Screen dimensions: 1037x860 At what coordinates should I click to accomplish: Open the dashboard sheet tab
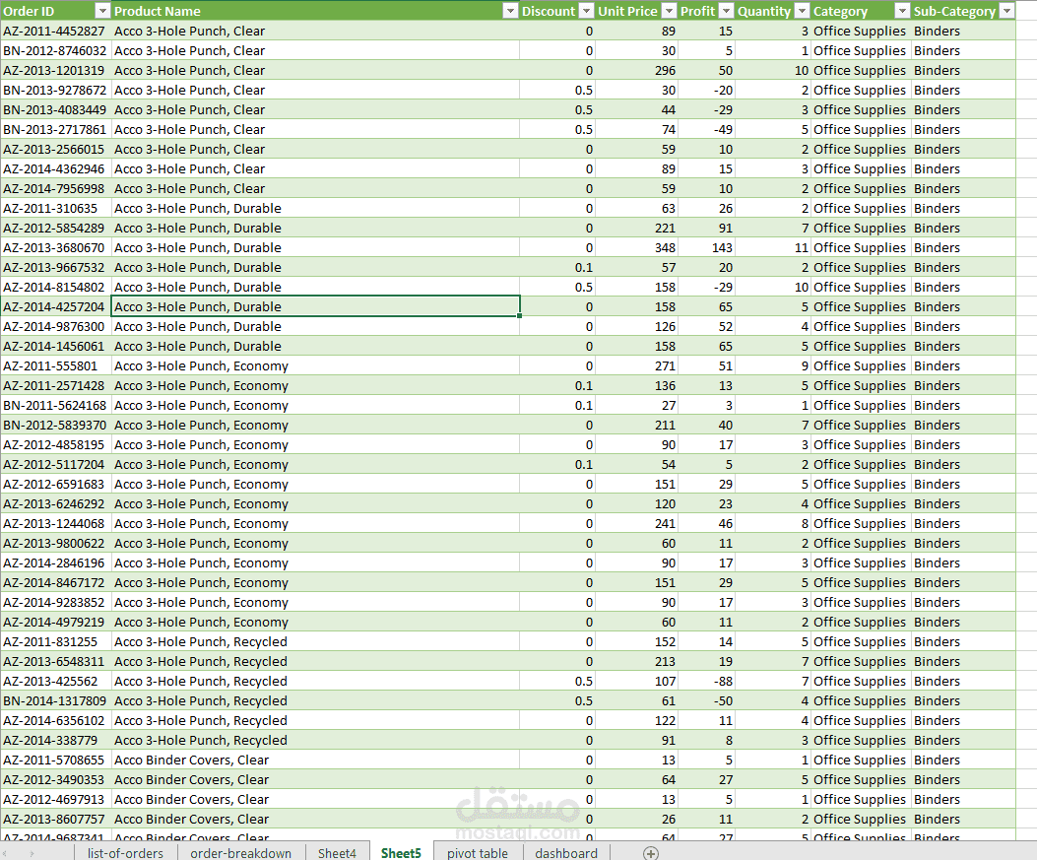coord(566,853)
